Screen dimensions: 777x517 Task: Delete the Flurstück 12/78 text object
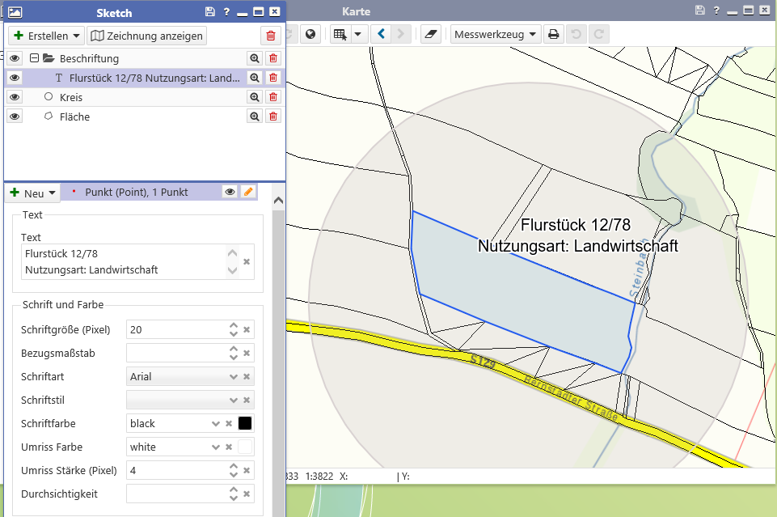pyautogui.click(x=273, y=78)
